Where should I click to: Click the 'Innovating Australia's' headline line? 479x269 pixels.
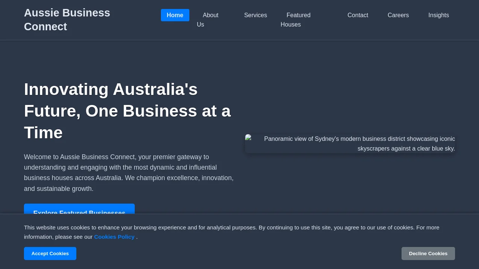[x=111, y=89]
